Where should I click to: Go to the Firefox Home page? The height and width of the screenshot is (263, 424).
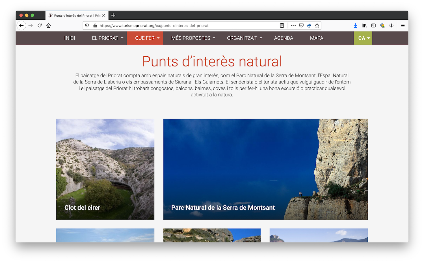point(49,26)
